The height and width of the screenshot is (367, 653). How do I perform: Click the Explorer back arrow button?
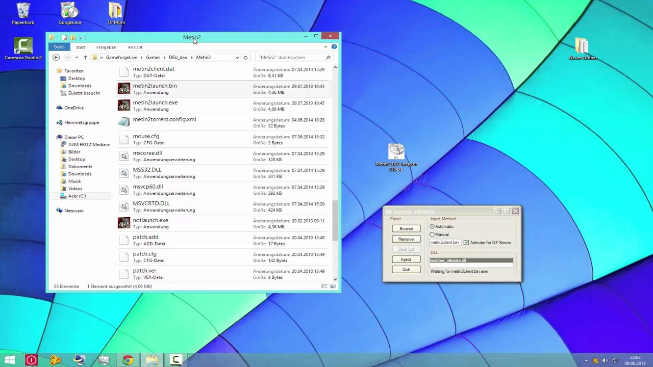pos(56,58)
